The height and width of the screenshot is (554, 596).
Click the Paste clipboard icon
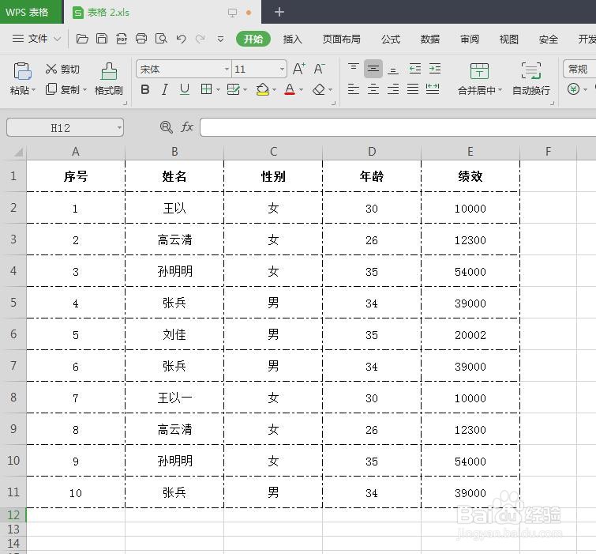click(22, 71)
